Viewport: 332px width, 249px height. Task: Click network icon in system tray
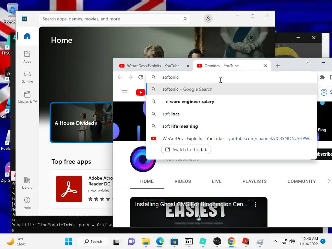tap(284, 241)
